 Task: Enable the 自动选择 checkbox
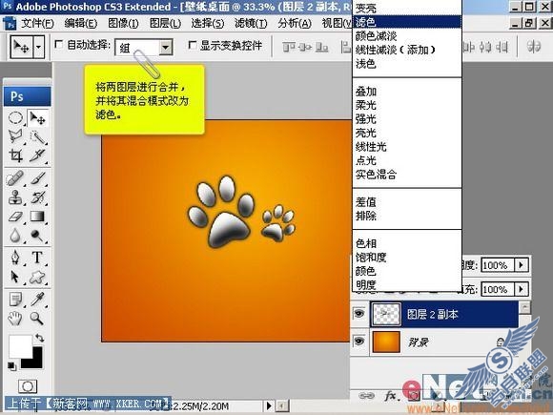click(59, 45)
